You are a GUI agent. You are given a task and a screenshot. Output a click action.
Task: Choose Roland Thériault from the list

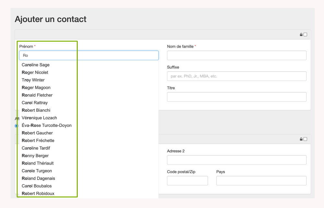click(x=38, y=163)
